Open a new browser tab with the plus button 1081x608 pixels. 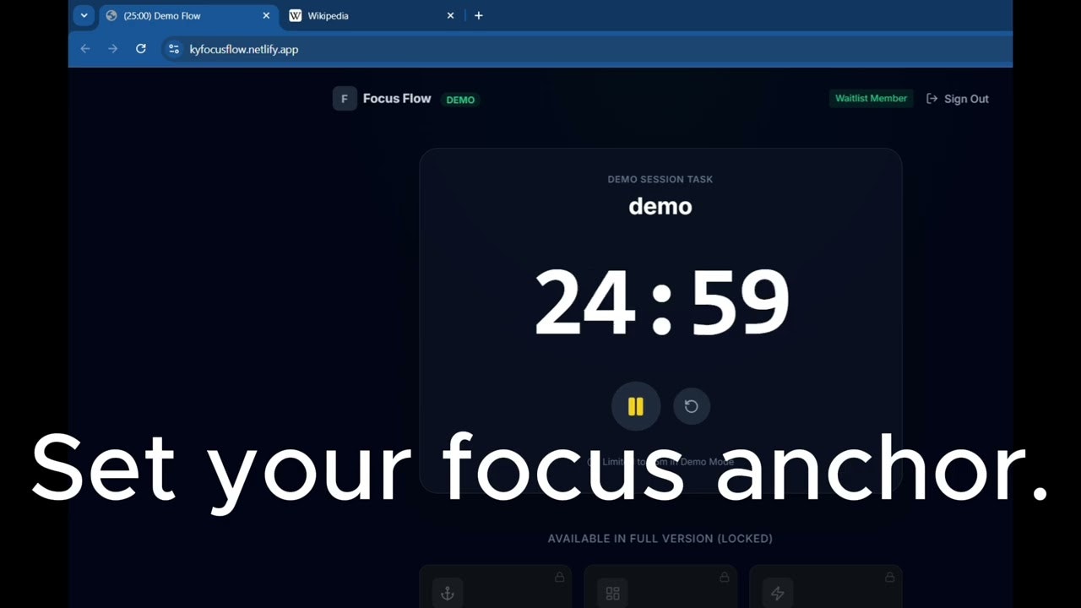click(479, 15)
